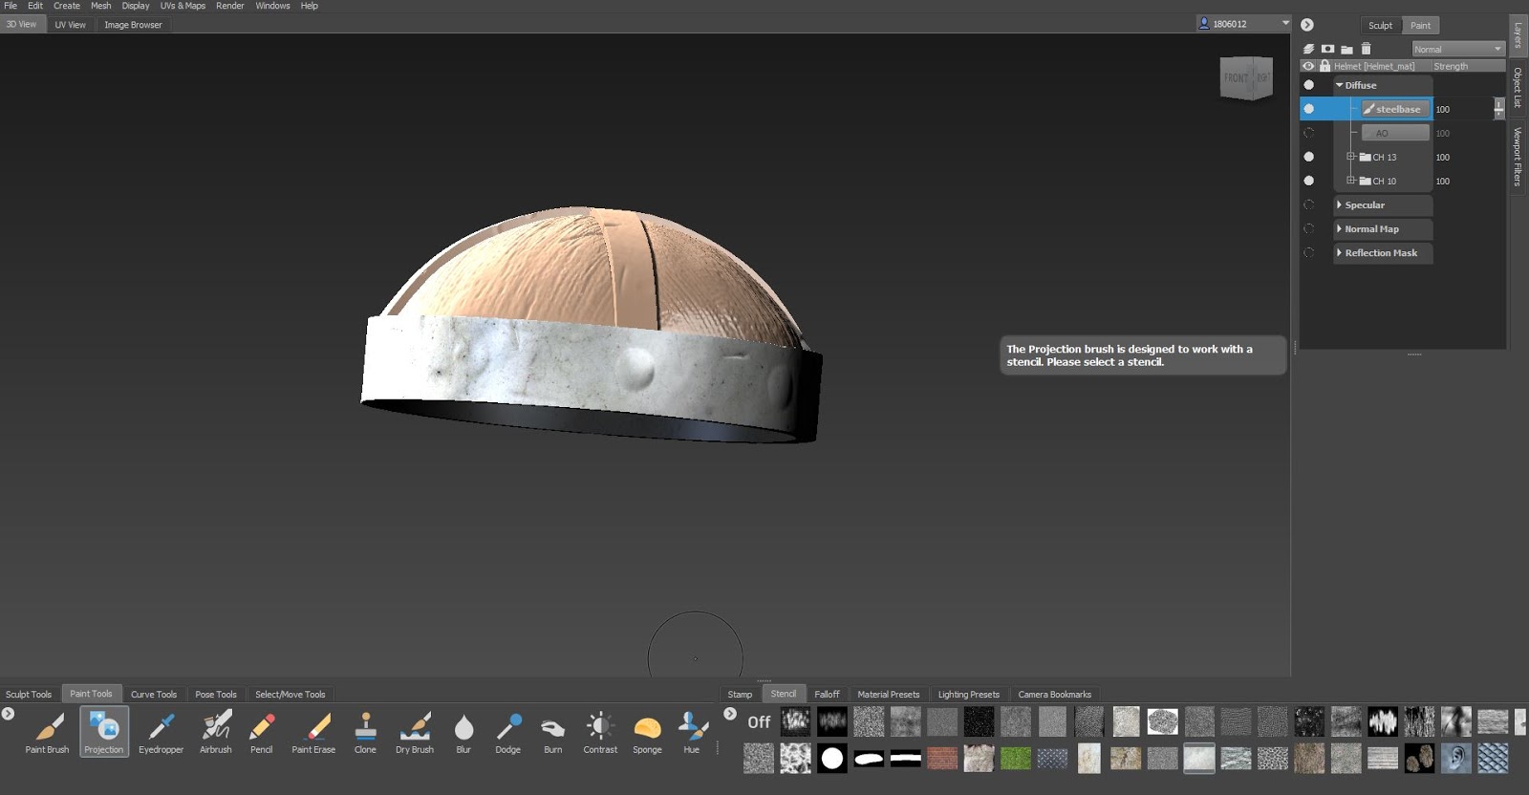Click the Paint layers button
This screenshot has width=1529, height=795.
click(1421, 26)
